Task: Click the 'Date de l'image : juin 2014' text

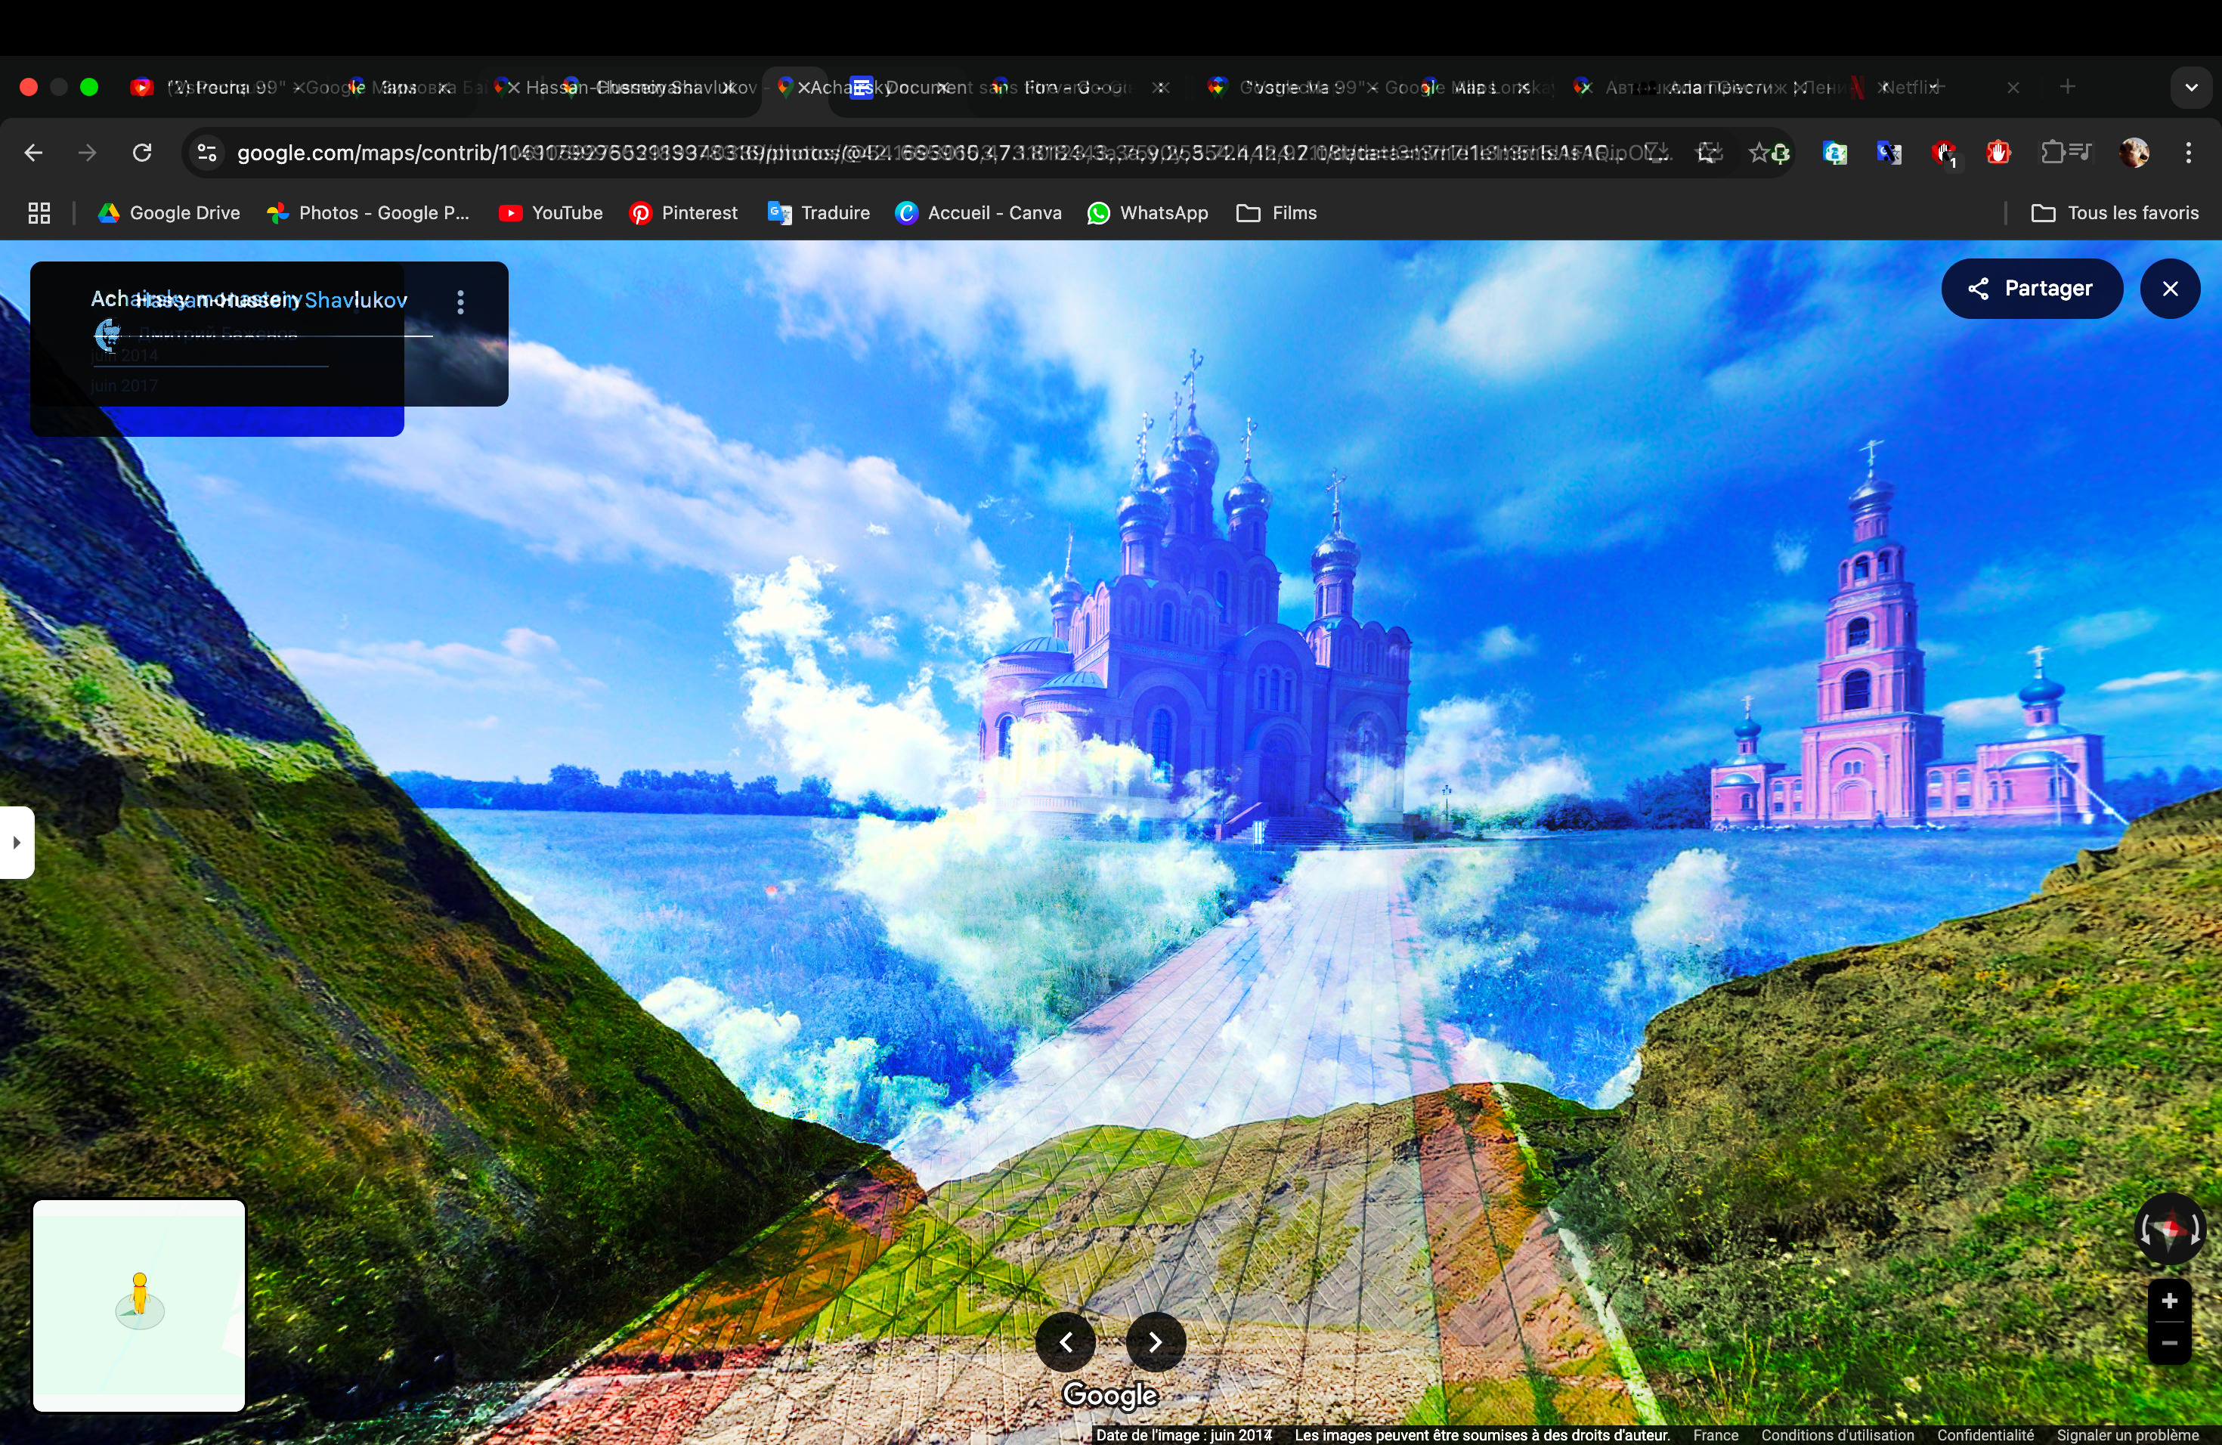Action: click(x=1184, y=1434)
